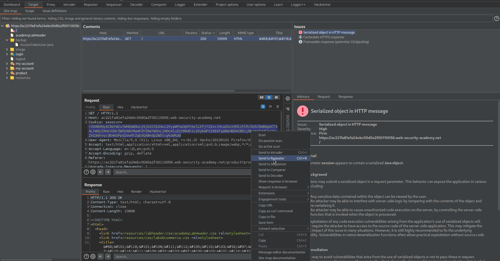Choose Send to Intruder
Image resolution: width=500 pixels, height=261 pixels.
[281, 152]
